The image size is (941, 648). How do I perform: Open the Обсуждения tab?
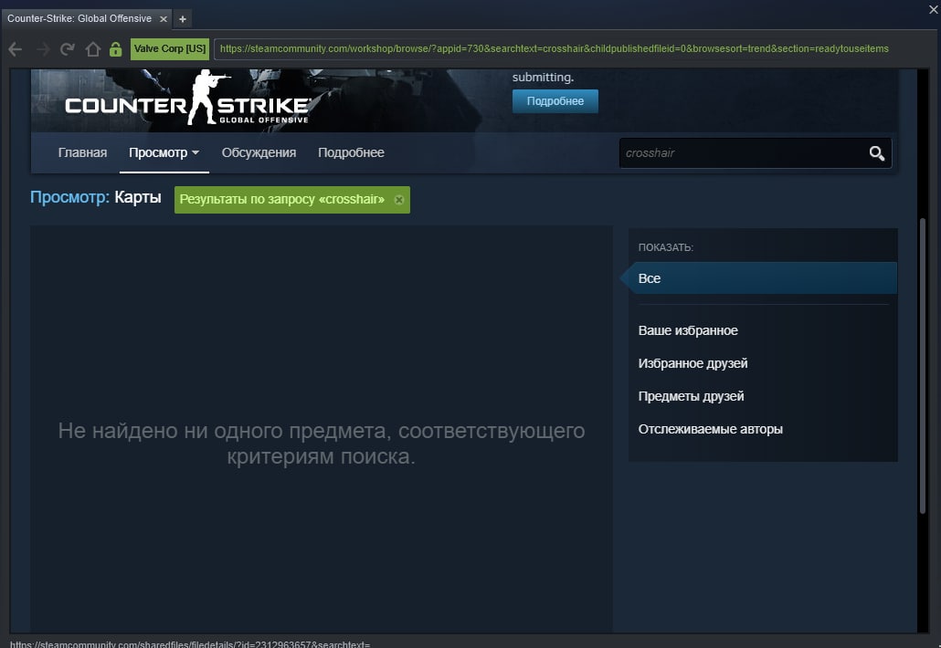259,152
